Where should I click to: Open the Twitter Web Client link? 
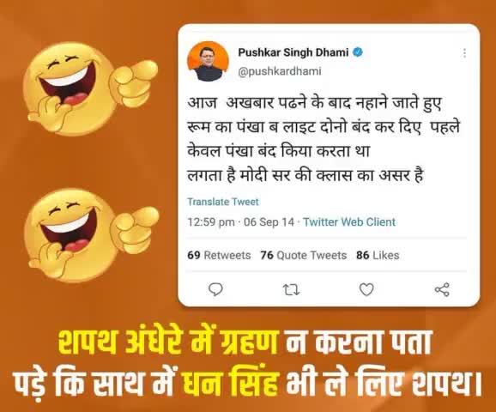click(x=349, y=221)
